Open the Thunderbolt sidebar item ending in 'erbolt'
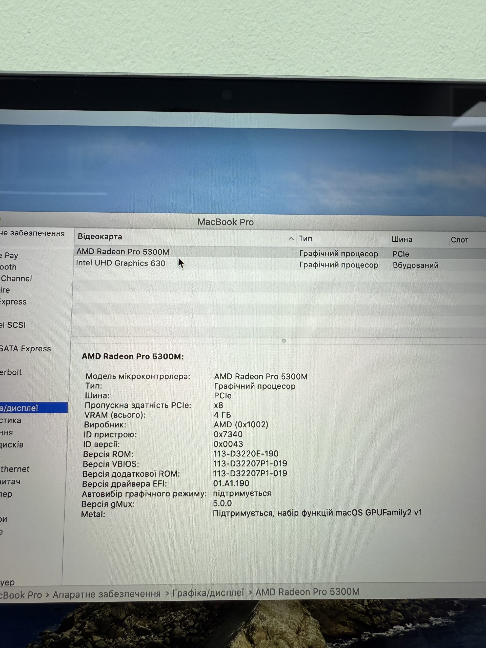The width and height of the screenshot is (486, 648). [x=11, y=372]
